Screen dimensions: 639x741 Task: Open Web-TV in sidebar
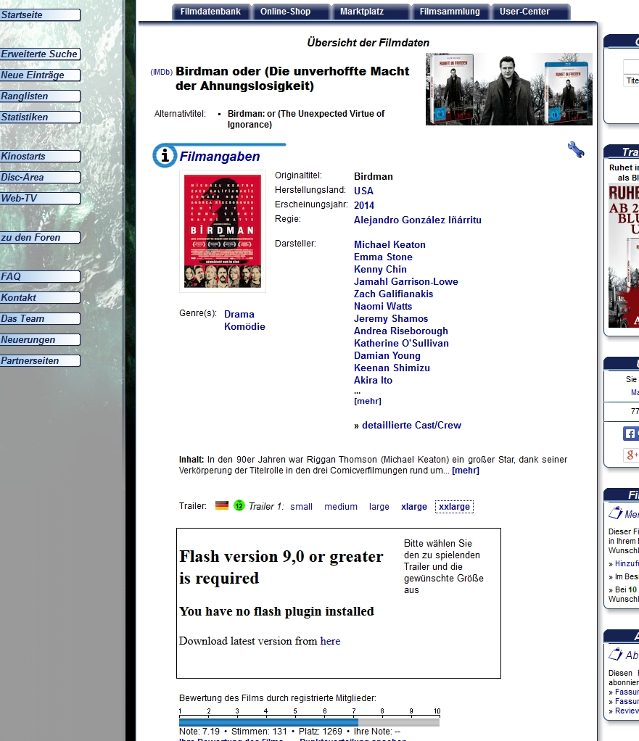[x=40, y=199]
